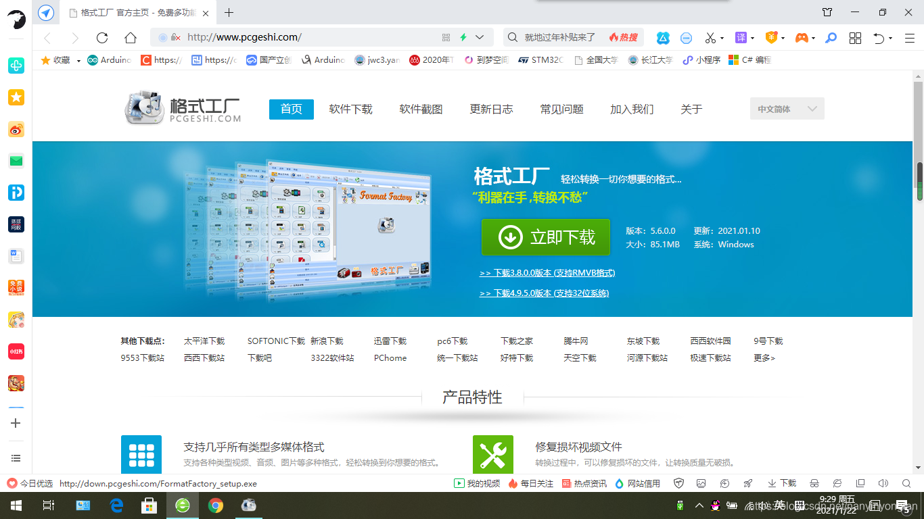Click the rocket accelerator status bar icon

point(747,483)
